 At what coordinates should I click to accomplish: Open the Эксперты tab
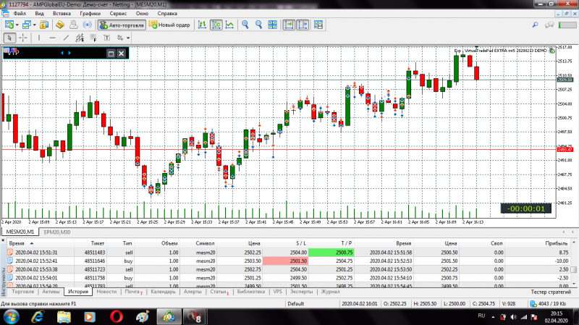tap(301, 292)
